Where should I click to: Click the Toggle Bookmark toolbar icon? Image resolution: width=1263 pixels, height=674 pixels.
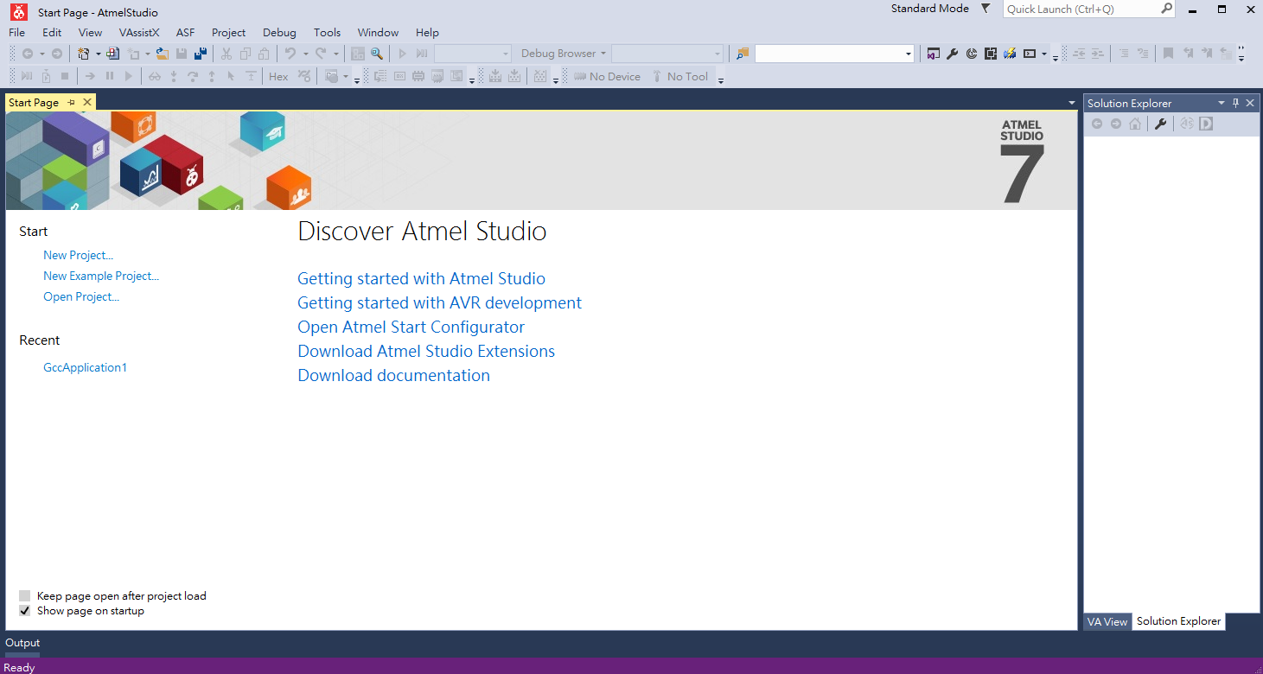point(1168,54)
